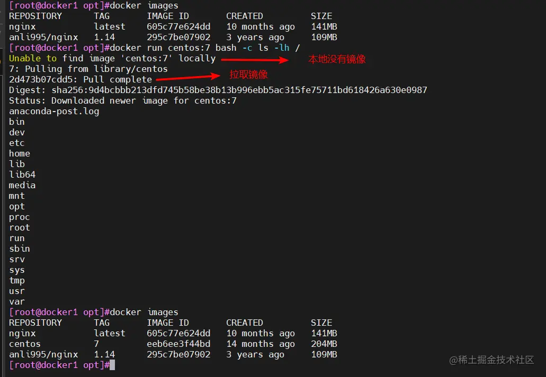Select the 'bin' directory entry
The width and height of the screenshot is (546, 377).
click(17, 122)
